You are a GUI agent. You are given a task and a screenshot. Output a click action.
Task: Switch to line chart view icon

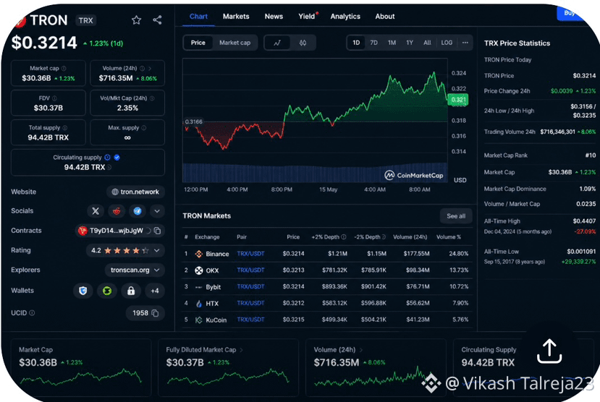[x=277, y=43]
